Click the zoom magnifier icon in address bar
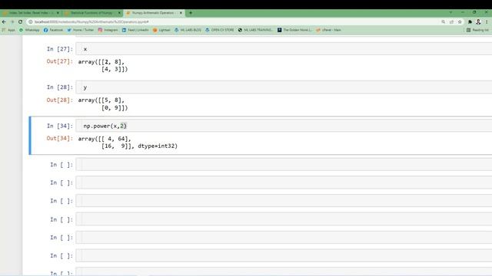 pos(443,22)
